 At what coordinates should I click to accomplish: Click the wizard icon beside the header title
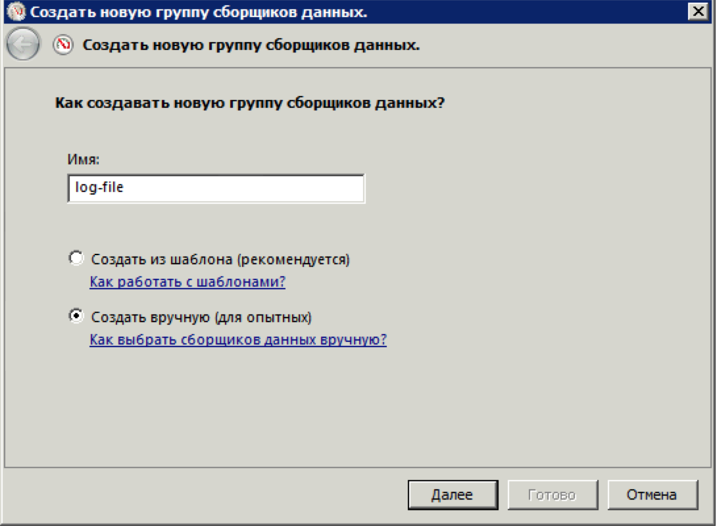point(63,45)
